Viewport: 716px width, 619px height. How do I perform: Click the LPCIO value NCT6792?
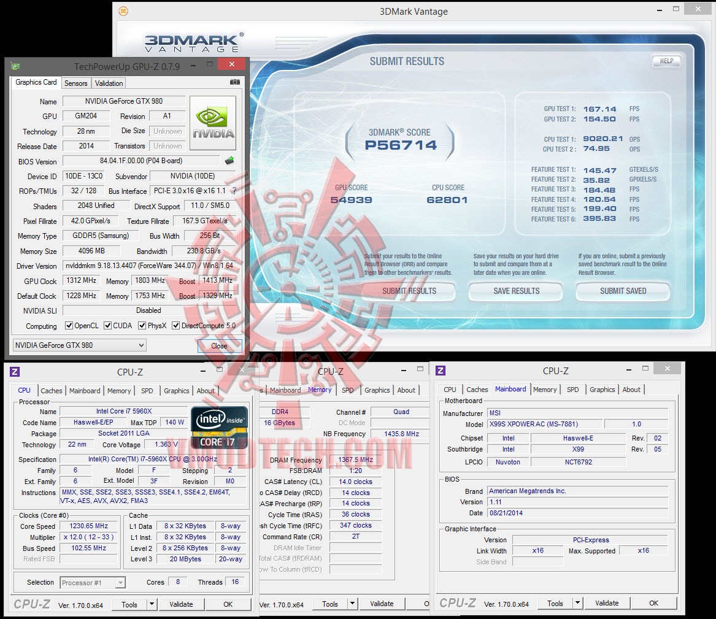[x=578, y=462]
